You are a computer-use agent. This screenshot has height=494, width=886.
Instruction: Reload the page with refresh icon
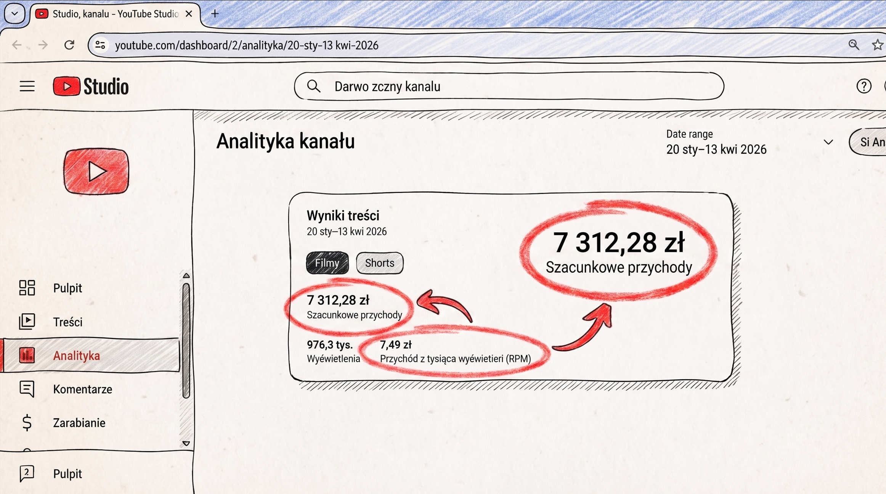tap(69, 45)
